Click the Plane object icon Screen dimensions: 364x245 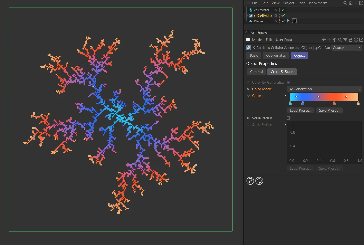tap(251, 21)
